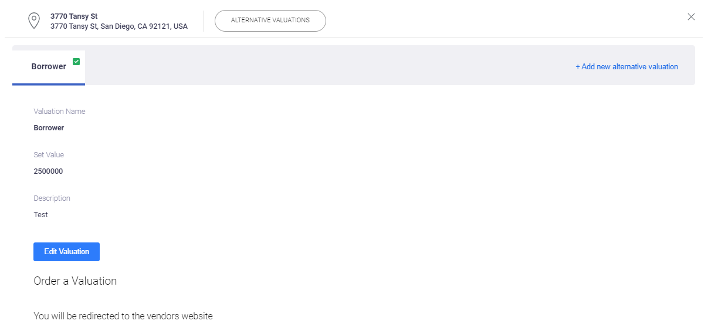Click the blue underline beneath Borrower tab
Viewport: 708px width, 334px height.
click(x=49, y=84)
